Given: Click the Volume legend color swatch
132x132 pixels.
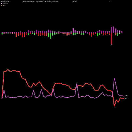Looking at the screenshot, I should (2, 3).
